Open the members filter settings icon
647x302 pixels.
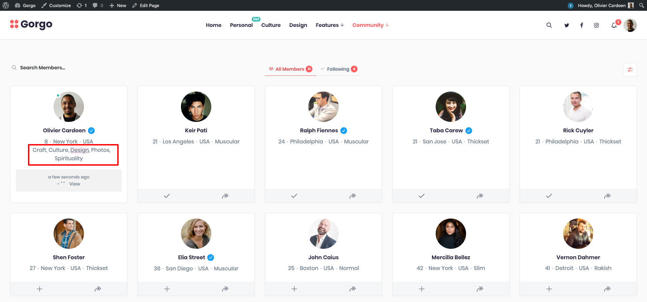(630, 70)
